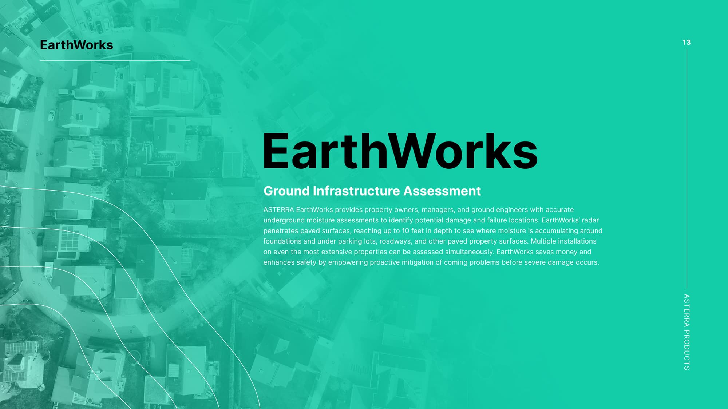The width and height of the screenshot is (728, 409).
Task: Click page number 13
Action: click(x=687, y=43)
